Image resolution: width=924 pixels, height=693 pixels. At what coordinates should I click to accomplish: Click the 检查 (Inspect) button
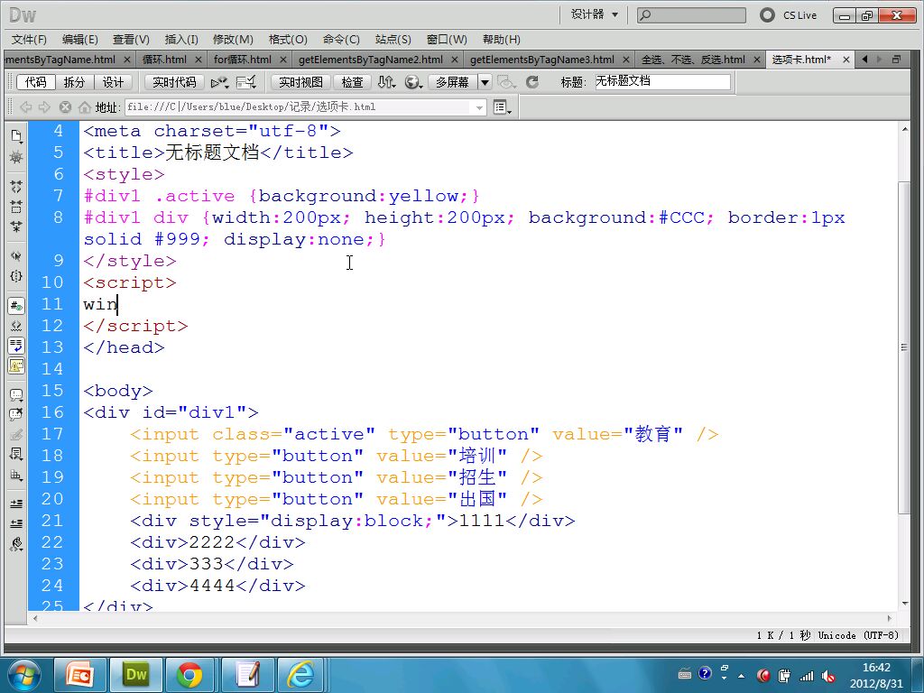[353, 82]
